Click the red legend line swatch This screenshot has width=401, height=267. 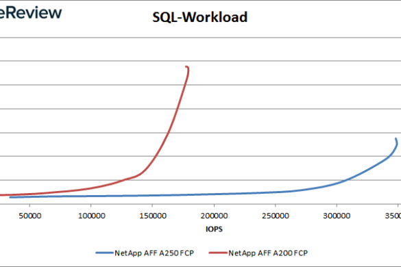pos(218,253)
